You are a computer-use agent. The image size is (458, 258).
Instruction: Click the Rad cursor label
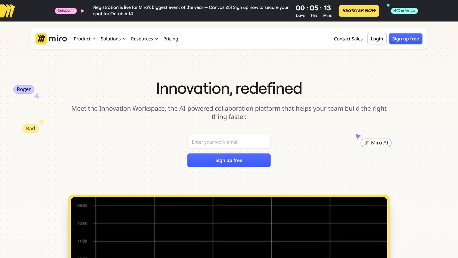point(31,128)
